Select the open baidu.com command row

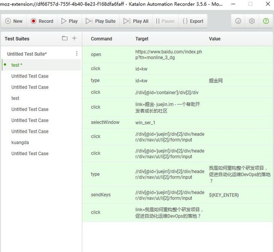[x=177, y=54]
